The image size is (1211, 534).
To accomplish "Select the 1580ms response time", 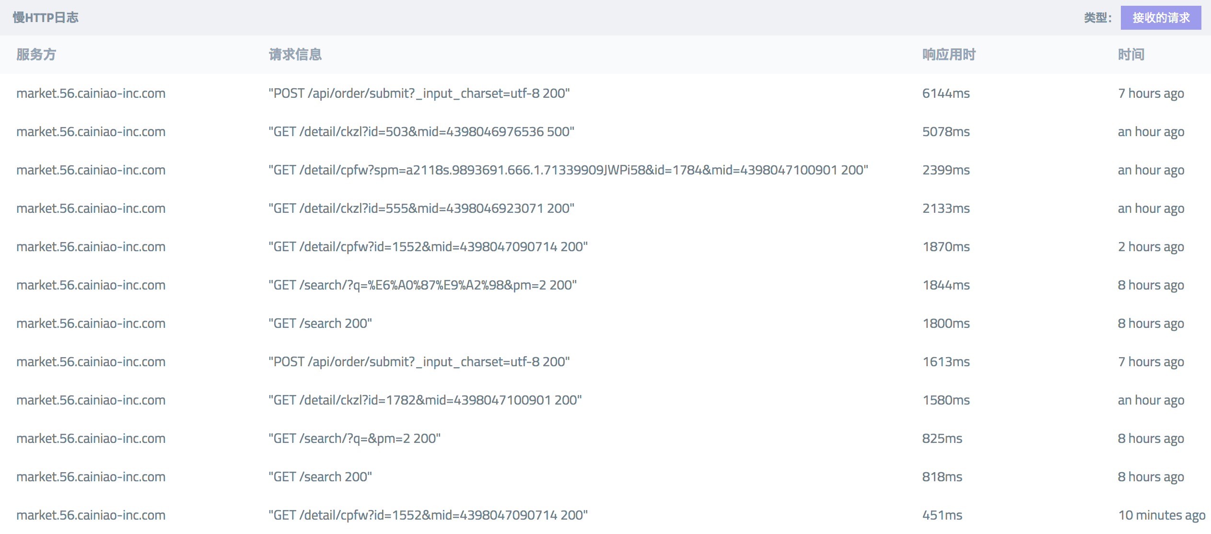I will tap(946, 400).
